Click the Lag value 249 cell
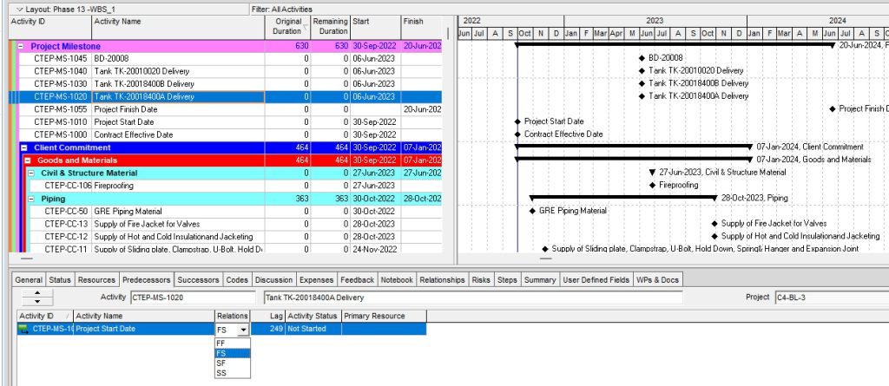This screenshot has width=889, height=386. (268, 329)
